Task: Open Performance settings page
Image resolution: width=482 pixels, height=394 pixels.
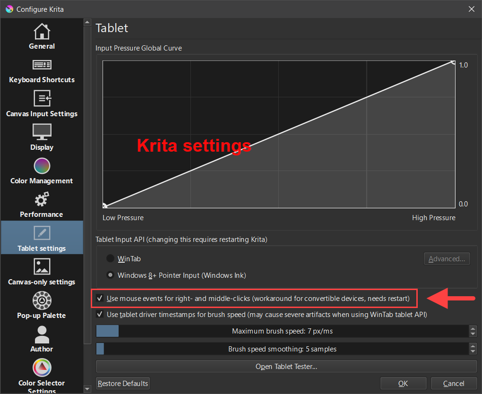Action: pyautogui.click(x=42, y=205)
